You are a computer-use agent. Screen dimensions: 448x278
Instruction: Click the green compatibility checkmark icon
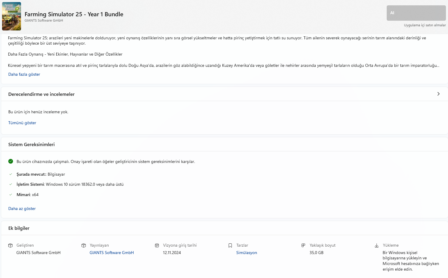[11, 161]
